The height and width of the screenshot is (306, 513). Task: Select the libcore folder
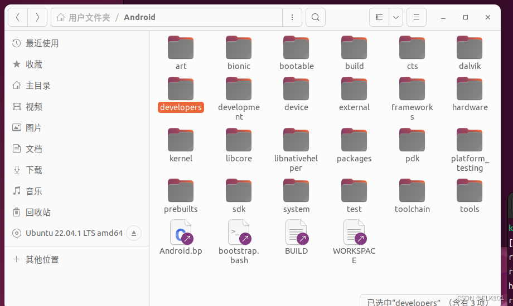pyautogui.click(x=239, y=146)
